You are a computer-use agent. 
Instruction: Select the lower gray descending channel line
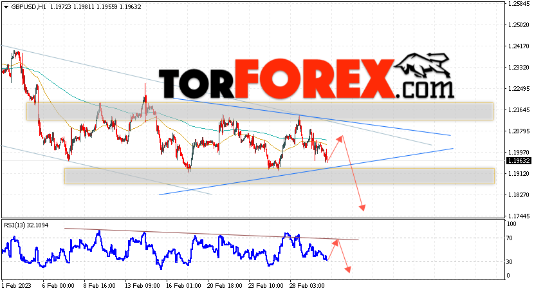(106, 170)
